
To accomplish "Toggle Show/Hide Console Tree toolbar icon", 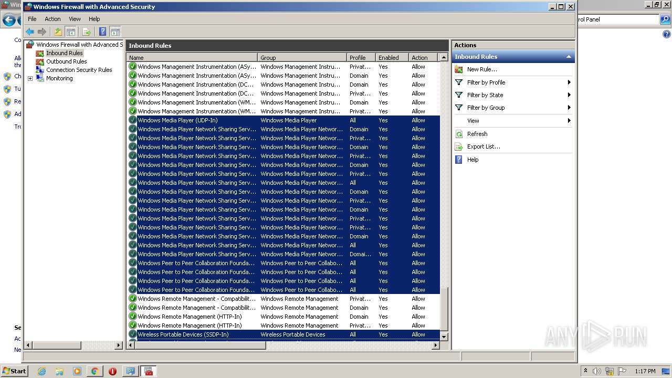I will coord(71,31).
